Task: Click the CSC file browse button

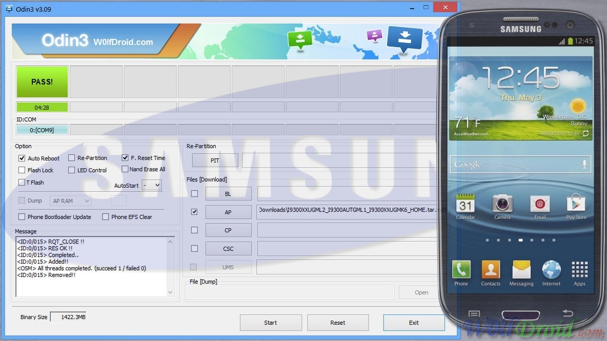Action: 228,249
